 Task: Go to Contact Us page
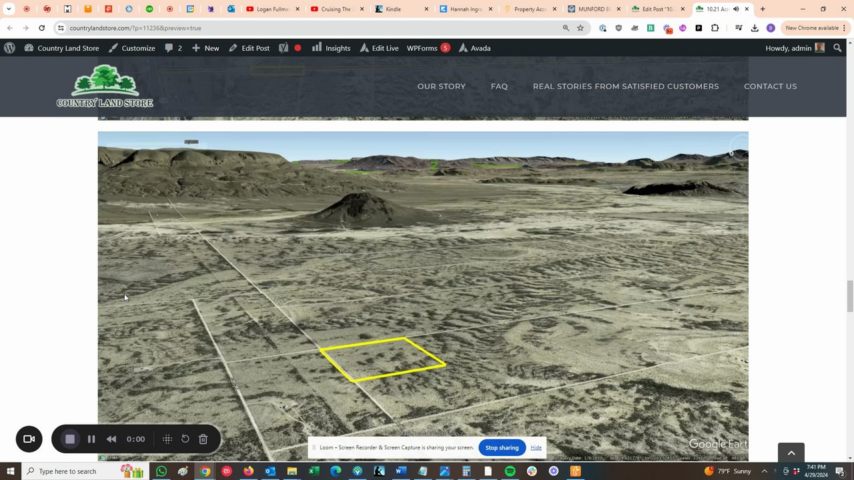tap(771, 86)
